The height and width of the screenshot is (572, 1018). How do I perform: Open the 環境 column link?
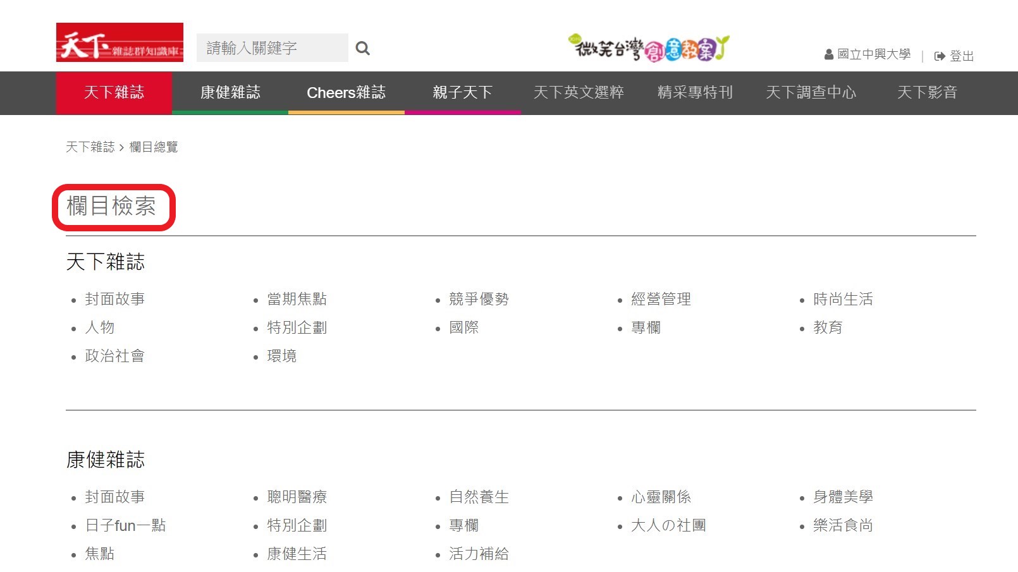tap(282, 356)
